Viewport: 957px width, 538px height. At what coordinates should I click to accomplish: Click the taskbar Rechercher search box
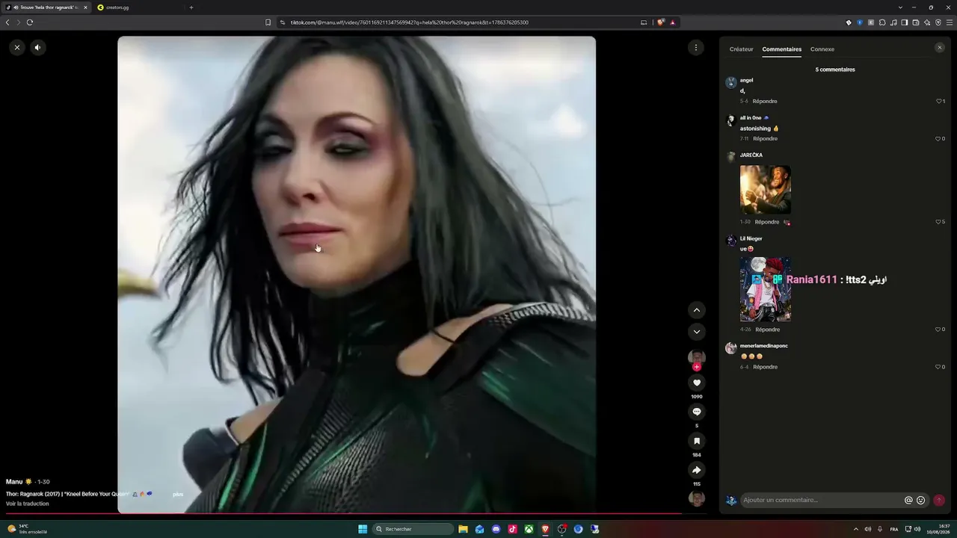pyautogui.click(x=413, y=529)
